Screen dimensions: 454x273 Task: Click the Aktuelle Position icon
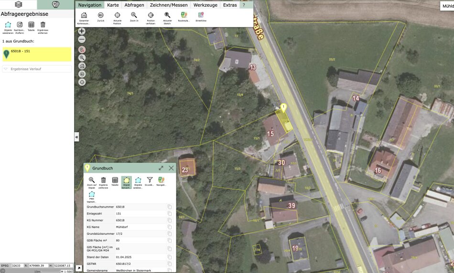(117, 15)
